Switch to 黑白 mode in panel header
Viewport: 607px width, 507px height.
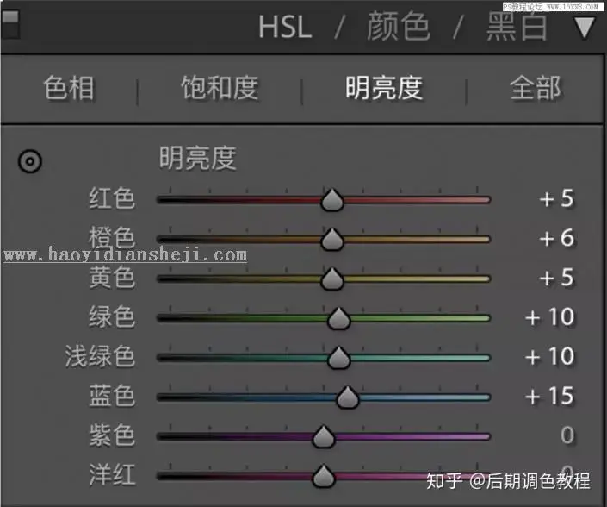[517, 27]
